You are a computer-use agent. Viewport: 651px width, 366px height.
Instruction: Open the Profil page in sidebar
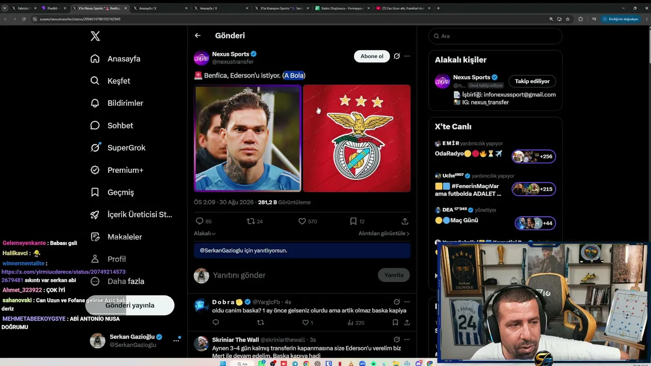pos(108,259)
